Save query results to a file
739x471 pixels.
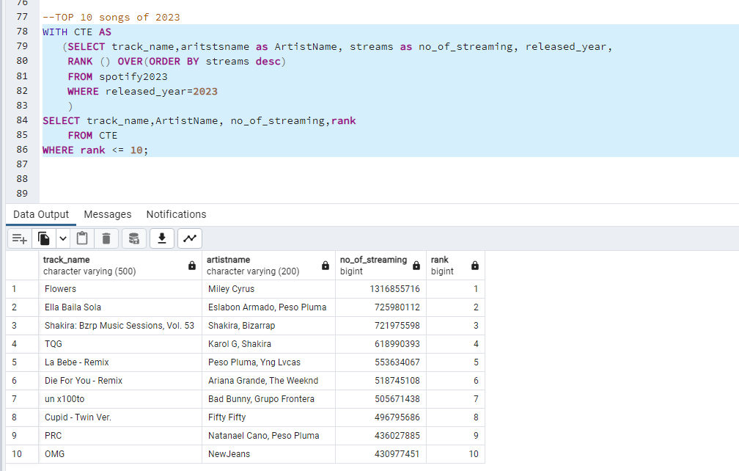pos(162,238)
